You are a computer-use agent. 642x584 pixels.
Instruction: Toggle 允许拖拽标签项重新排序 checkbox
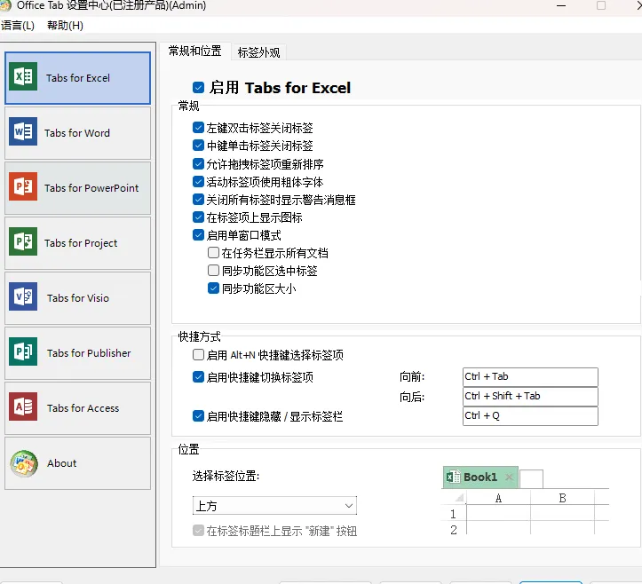(x=198, y=163)
